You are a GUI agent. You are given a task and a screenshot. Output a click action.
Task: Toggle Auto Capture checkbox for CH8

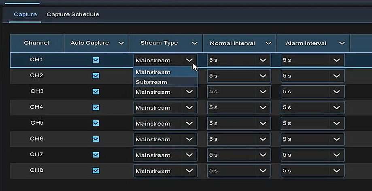tap(96, 170)
